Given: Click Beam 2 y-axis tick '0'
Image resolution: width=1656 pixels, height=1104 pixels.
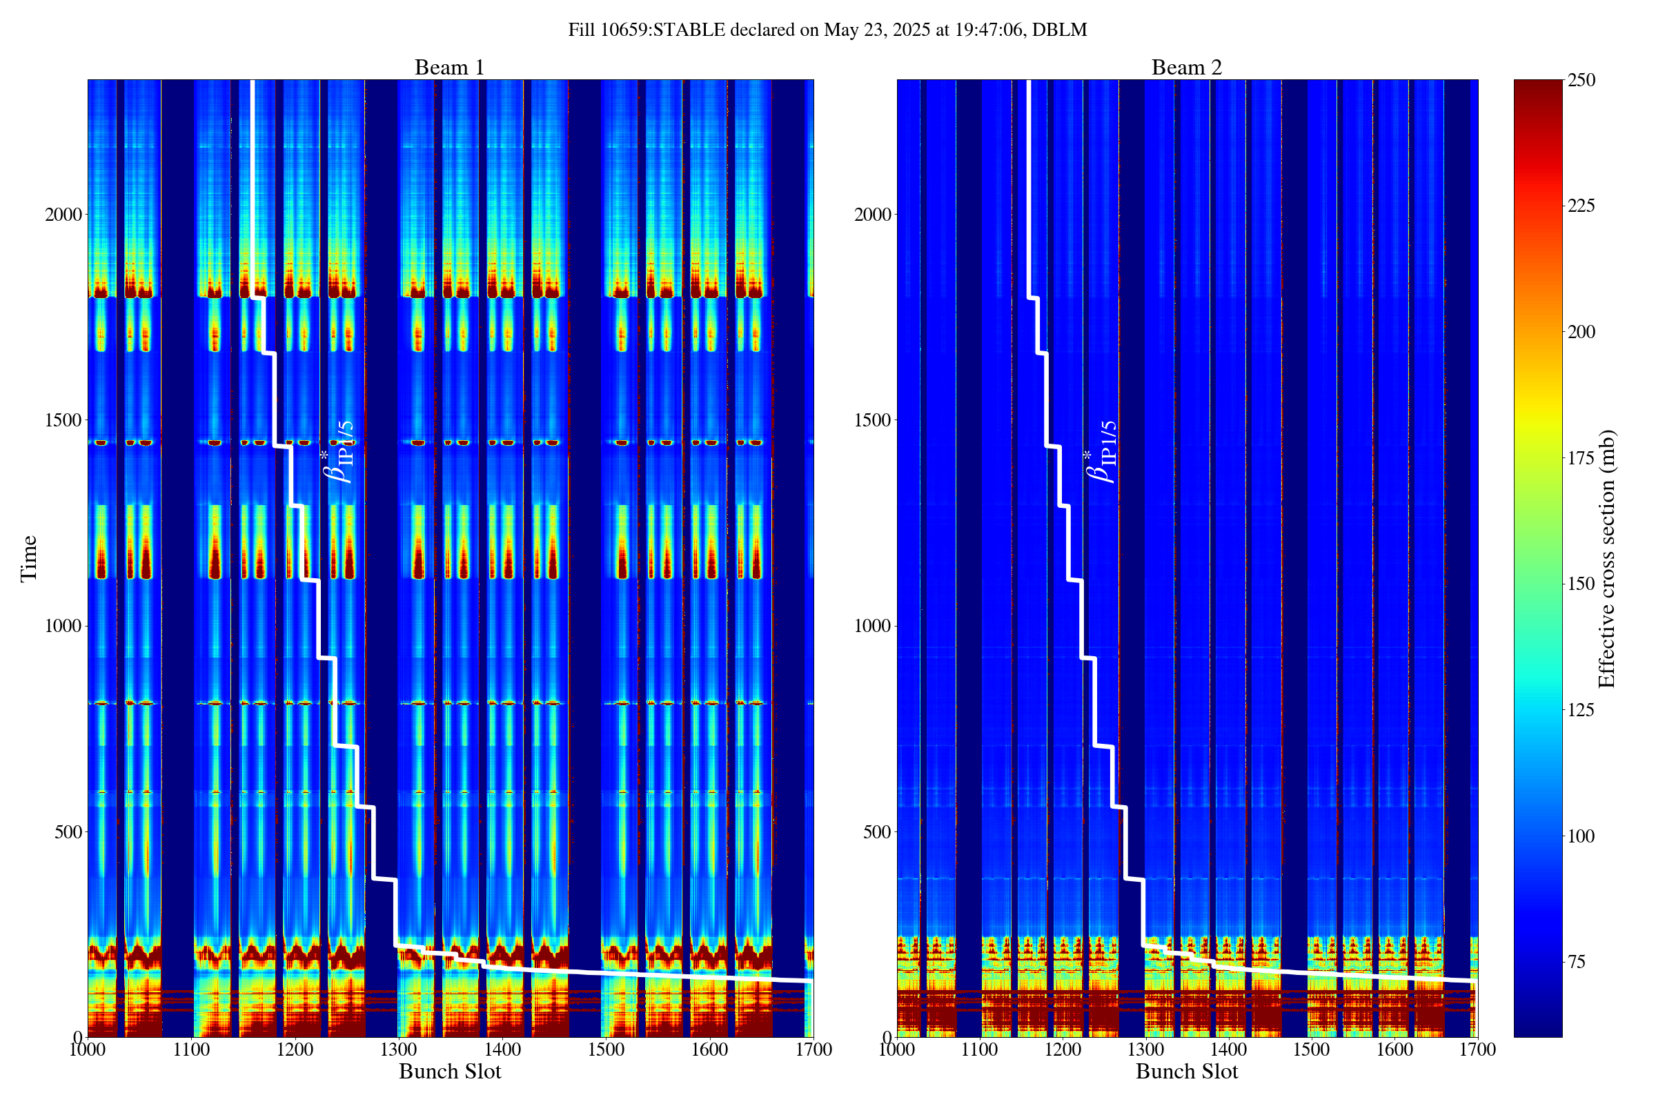Looking at the screenshot, I should 887,1038.
